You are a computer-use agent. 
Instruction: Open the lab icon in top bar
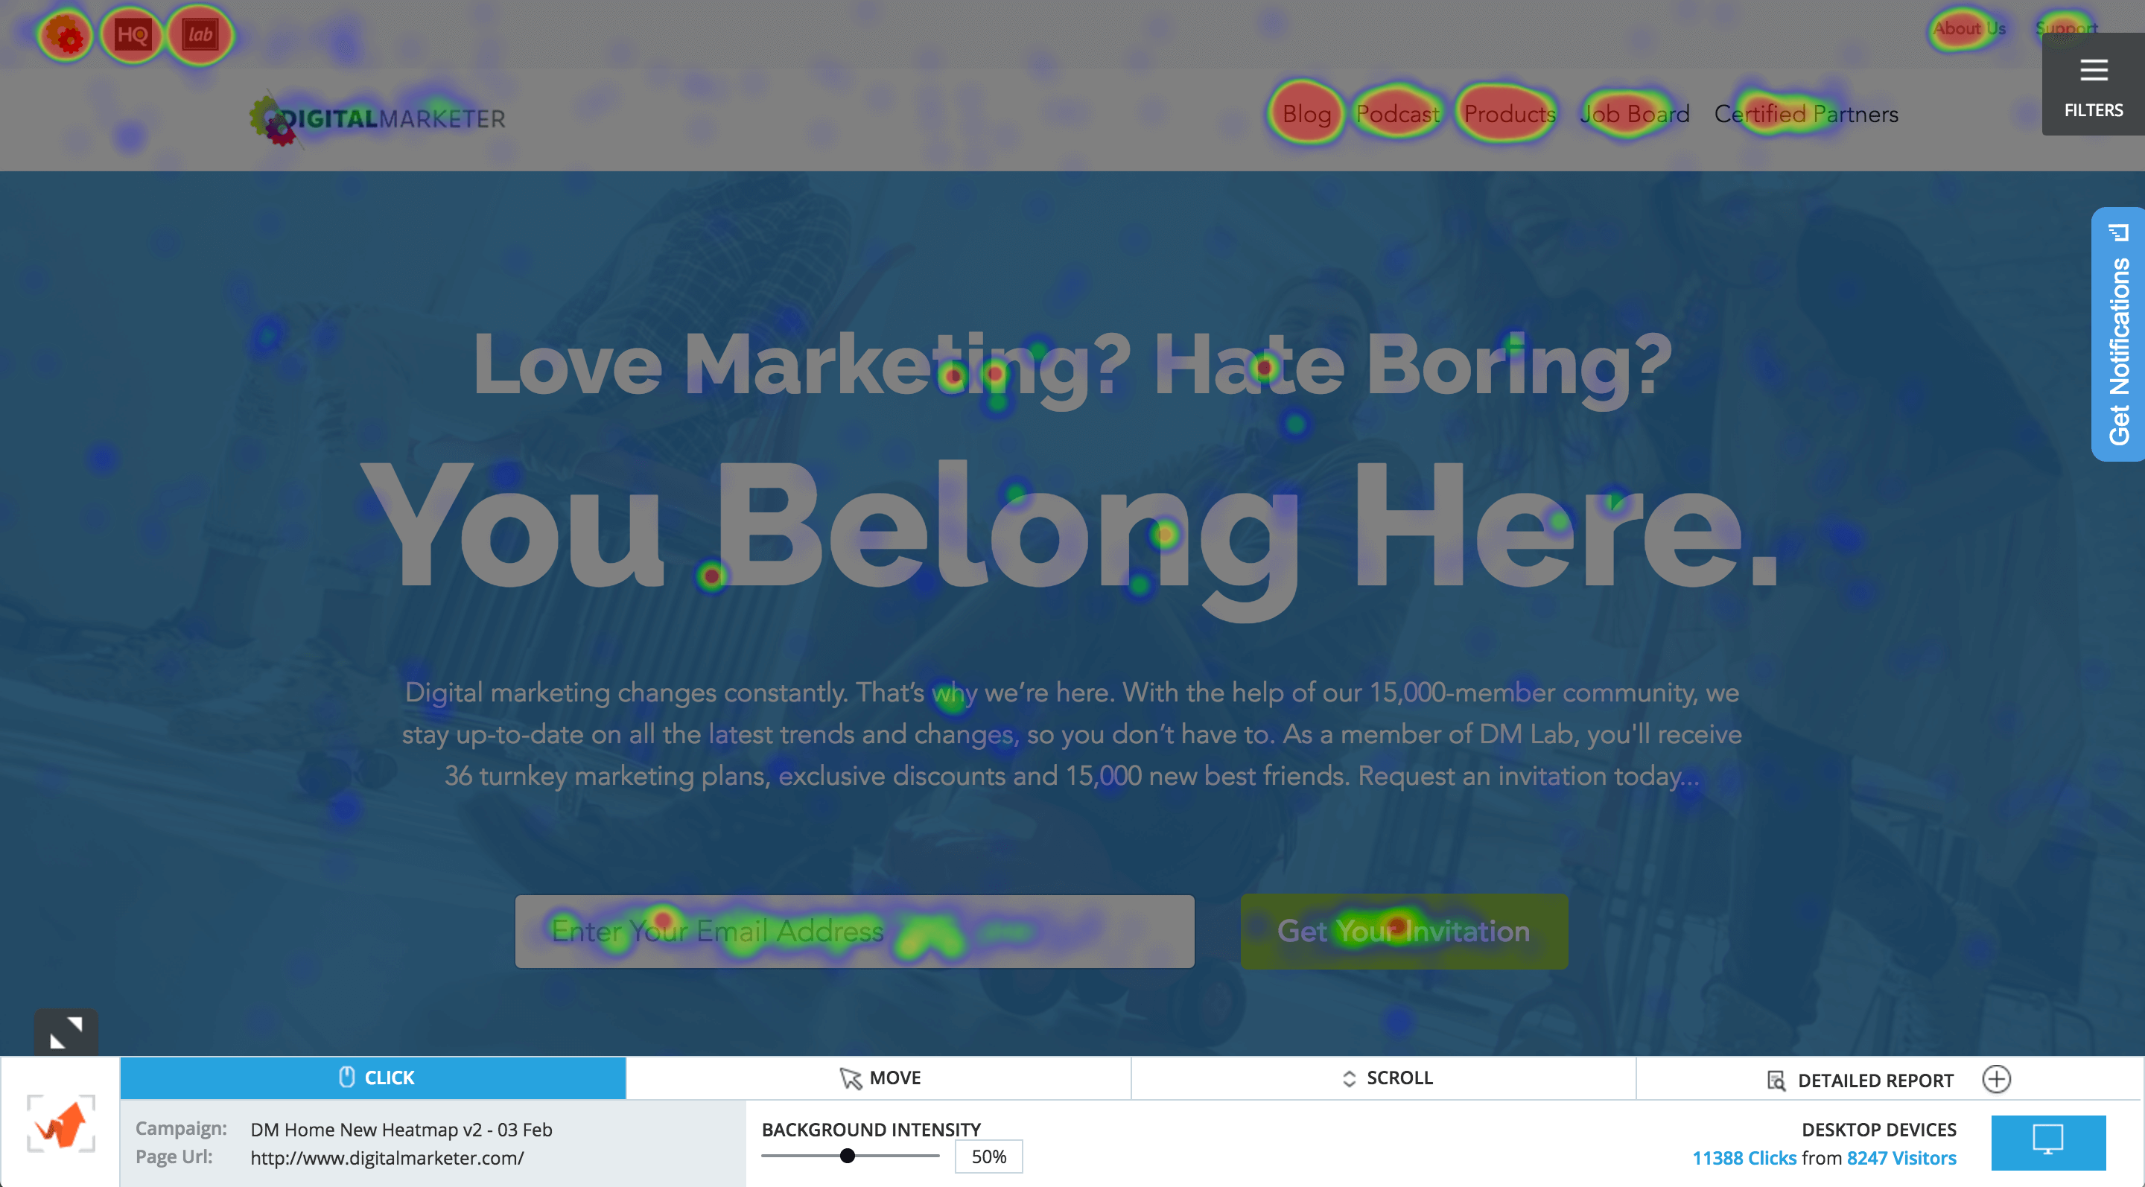pos(200,35)
